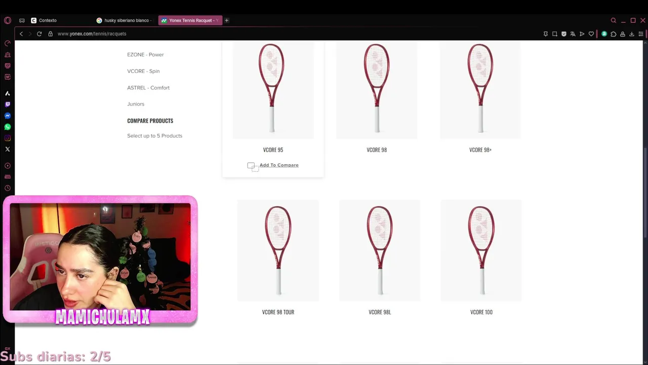This screenshot has width=648, height=365.
Task: Open GX Mods striped icon in sidebar
Action: pos(8,66)
